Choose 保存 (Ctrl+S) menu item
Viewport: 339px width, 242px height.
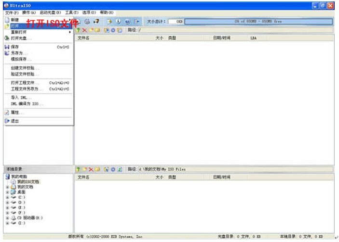[38, 47]
